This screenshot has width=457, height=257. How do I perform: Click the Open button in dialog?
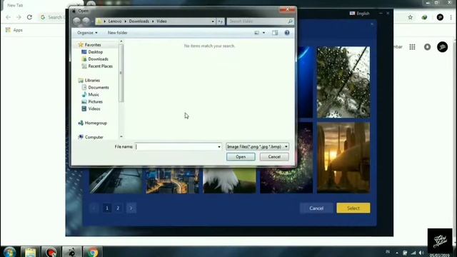(x=241, y=157)
